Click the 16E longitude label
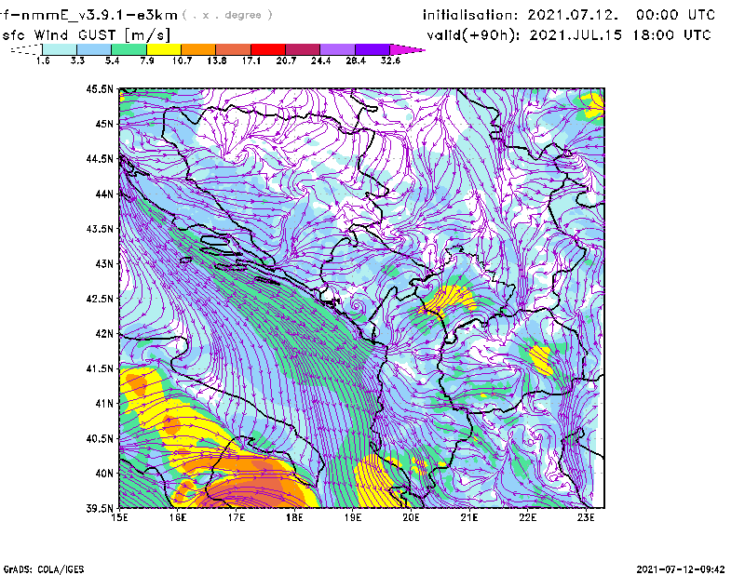Viewport: 745px width, 575px height. [x=178, y=517]
